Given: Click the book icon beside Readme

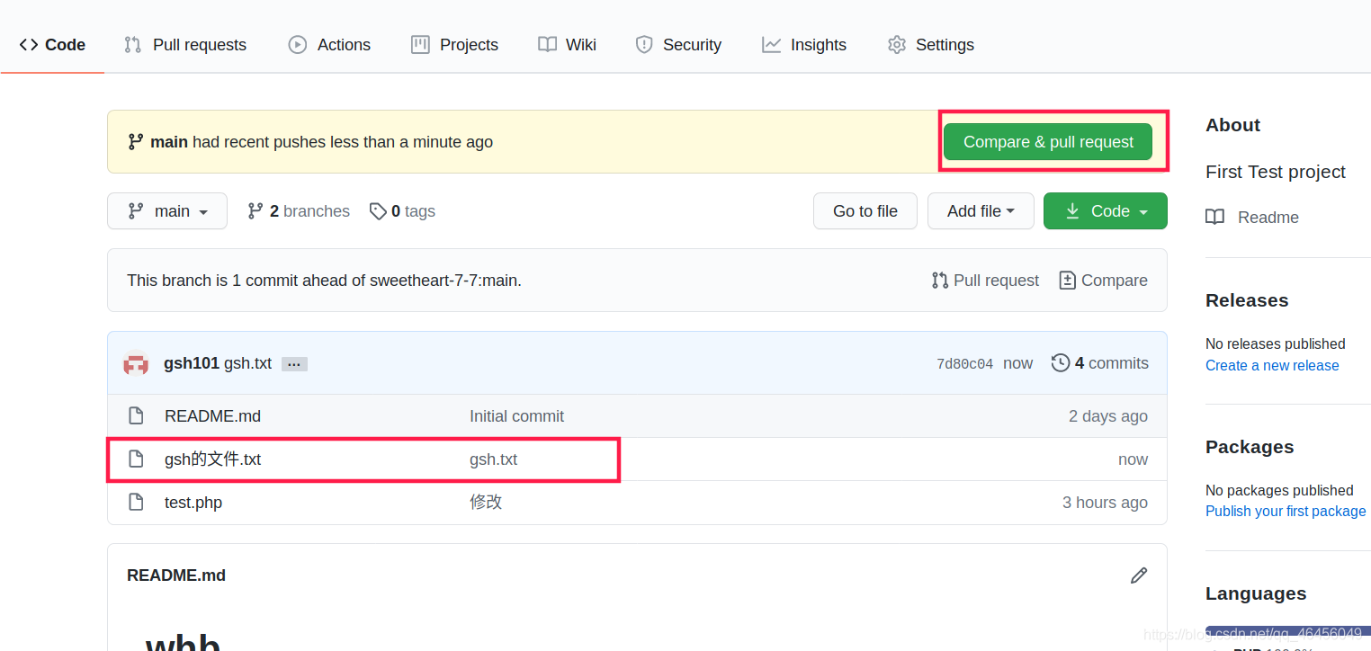Looking at the screenshot, I should (x=1214, y=218).
